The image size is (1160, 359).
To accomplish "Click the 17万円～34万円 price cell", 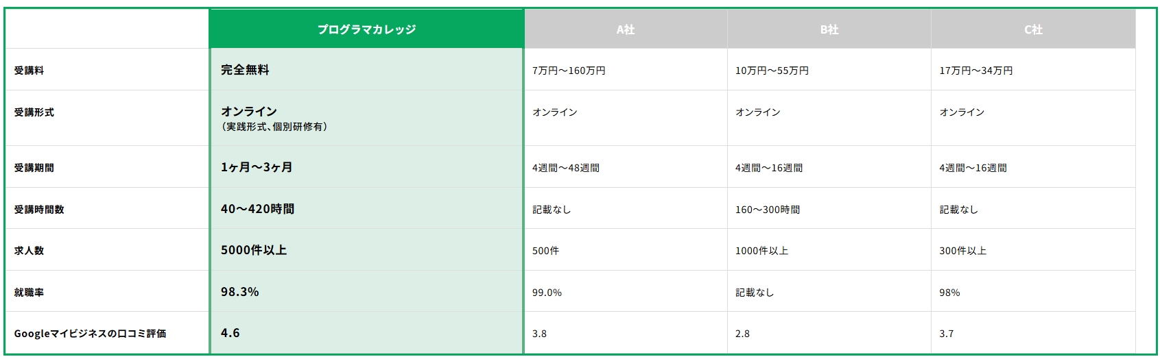I will tap(975, 71).
